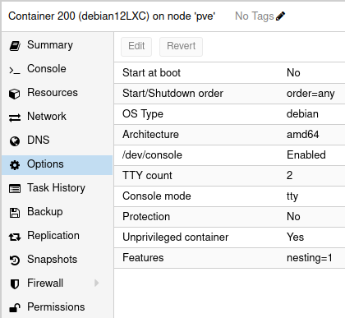Select the Features nesting=1 row

pos(229,258)
